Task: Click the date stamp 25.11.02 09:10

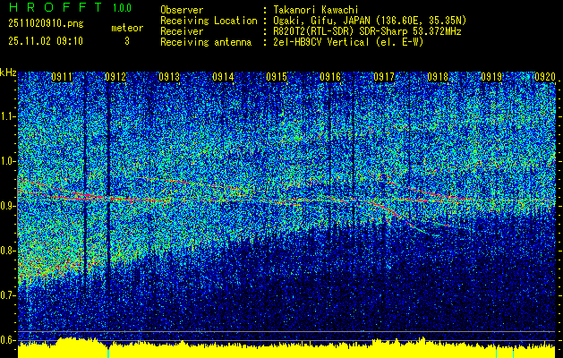Action: [46, 41]
